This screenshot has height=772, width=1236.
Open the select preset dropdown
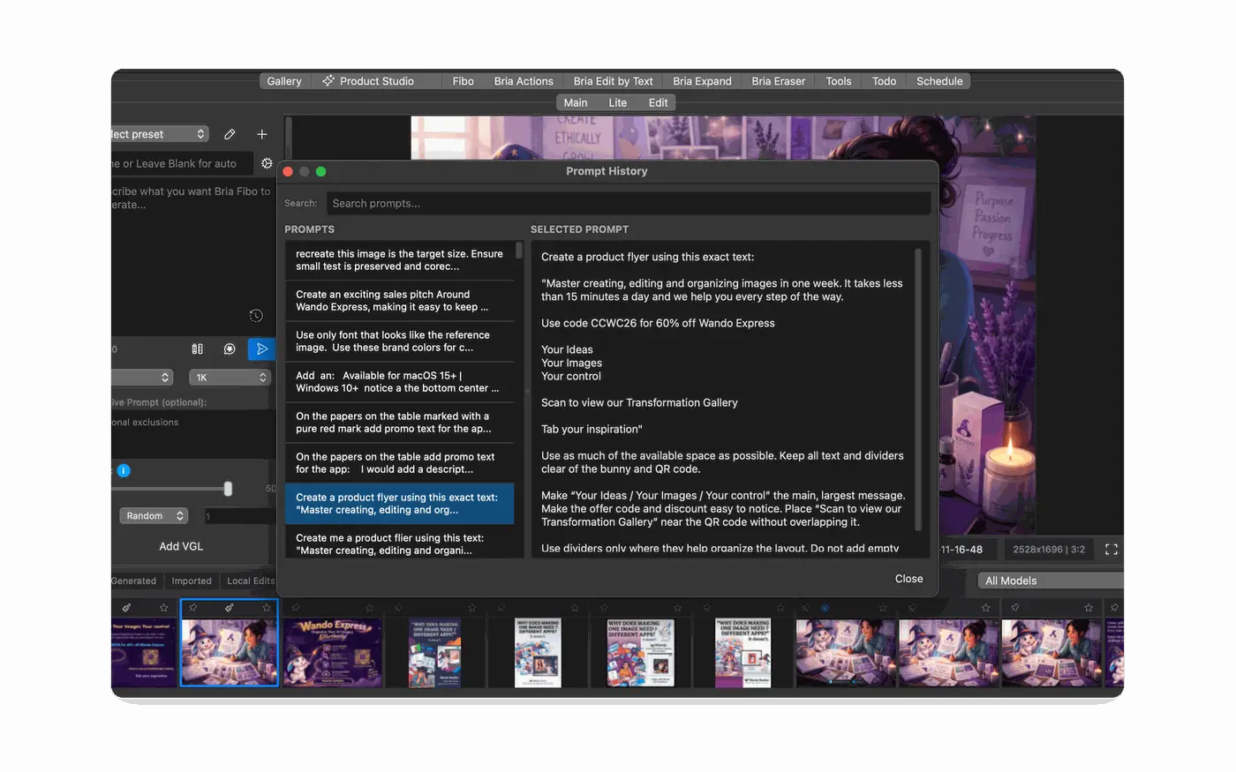159,134
